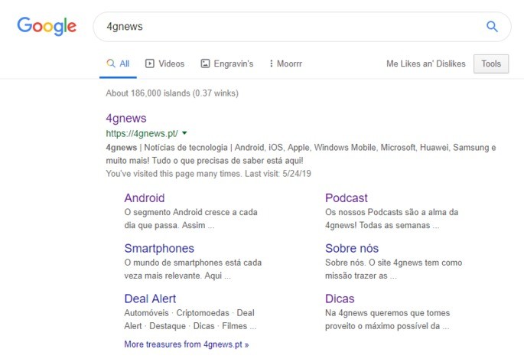This screenshot has height=359, width=524.
Task: Click the search box containing 4gnews
Action: (x=291, y=27)
